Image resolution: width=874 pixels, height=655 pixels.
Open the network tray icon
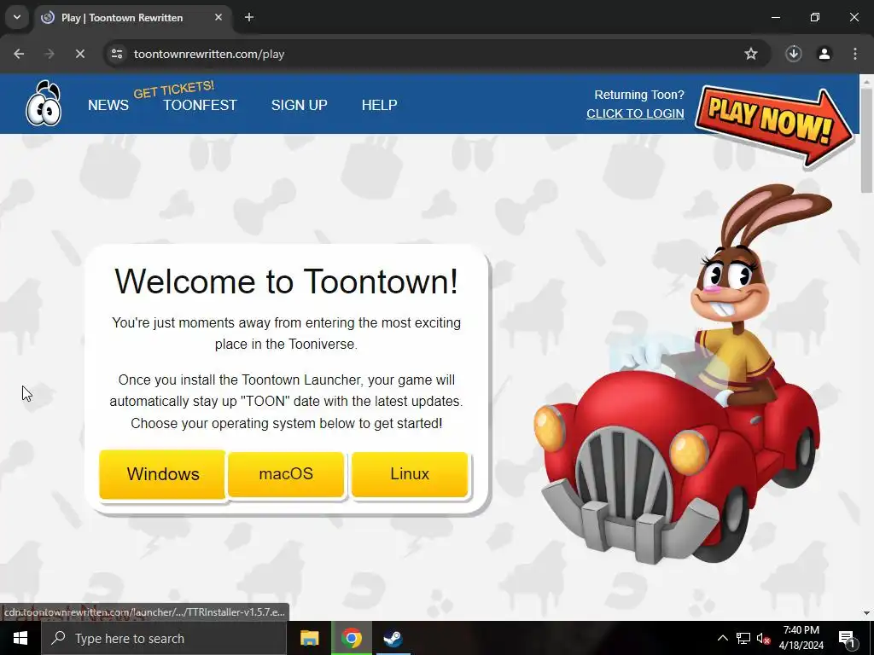[743, 638]
